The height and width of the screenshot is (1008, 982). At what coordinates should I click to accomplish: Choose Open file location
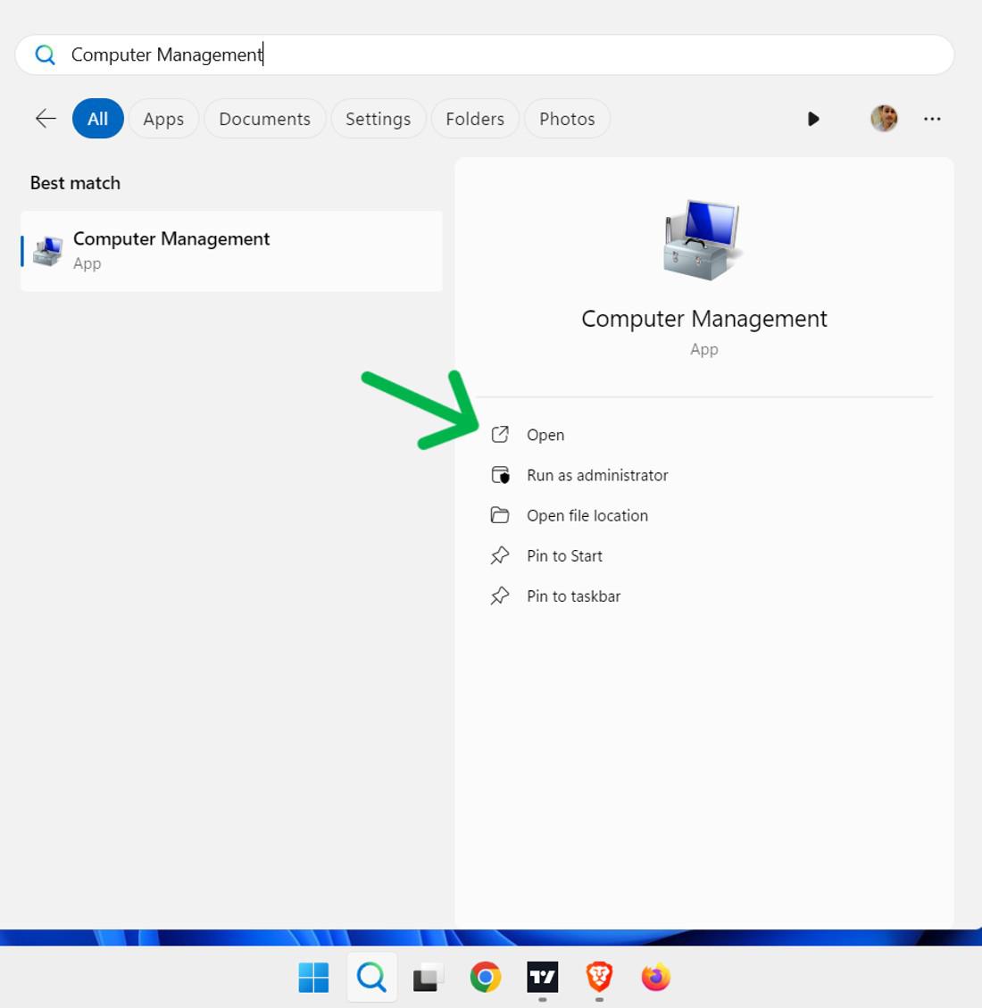587,515
